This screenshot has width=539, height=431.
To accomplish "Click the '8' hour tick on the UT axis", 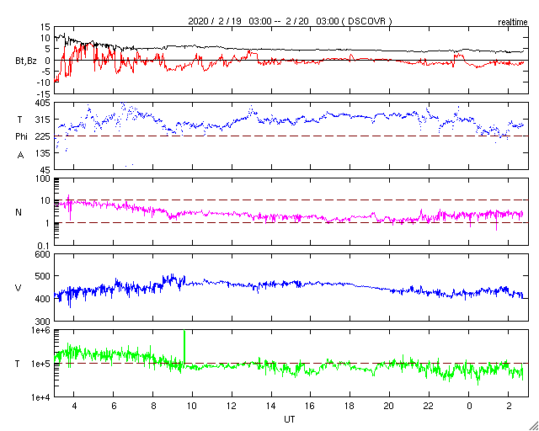I will pos(153,406).
